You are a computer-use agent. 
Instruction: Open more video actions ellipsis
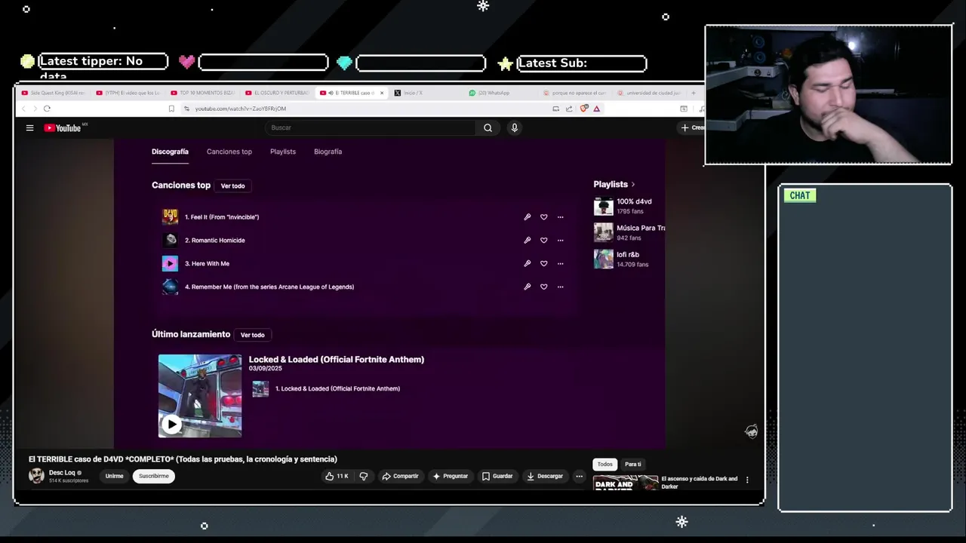(579, 476)
